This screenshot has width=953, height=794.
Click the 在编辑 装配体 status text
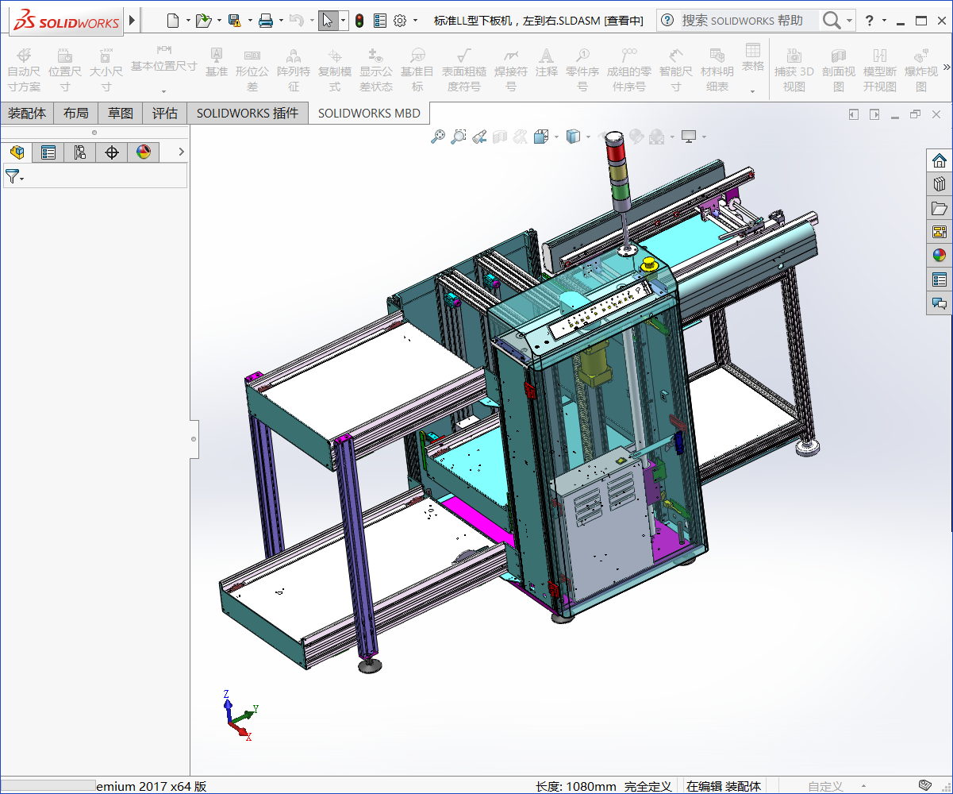(724, 786)
